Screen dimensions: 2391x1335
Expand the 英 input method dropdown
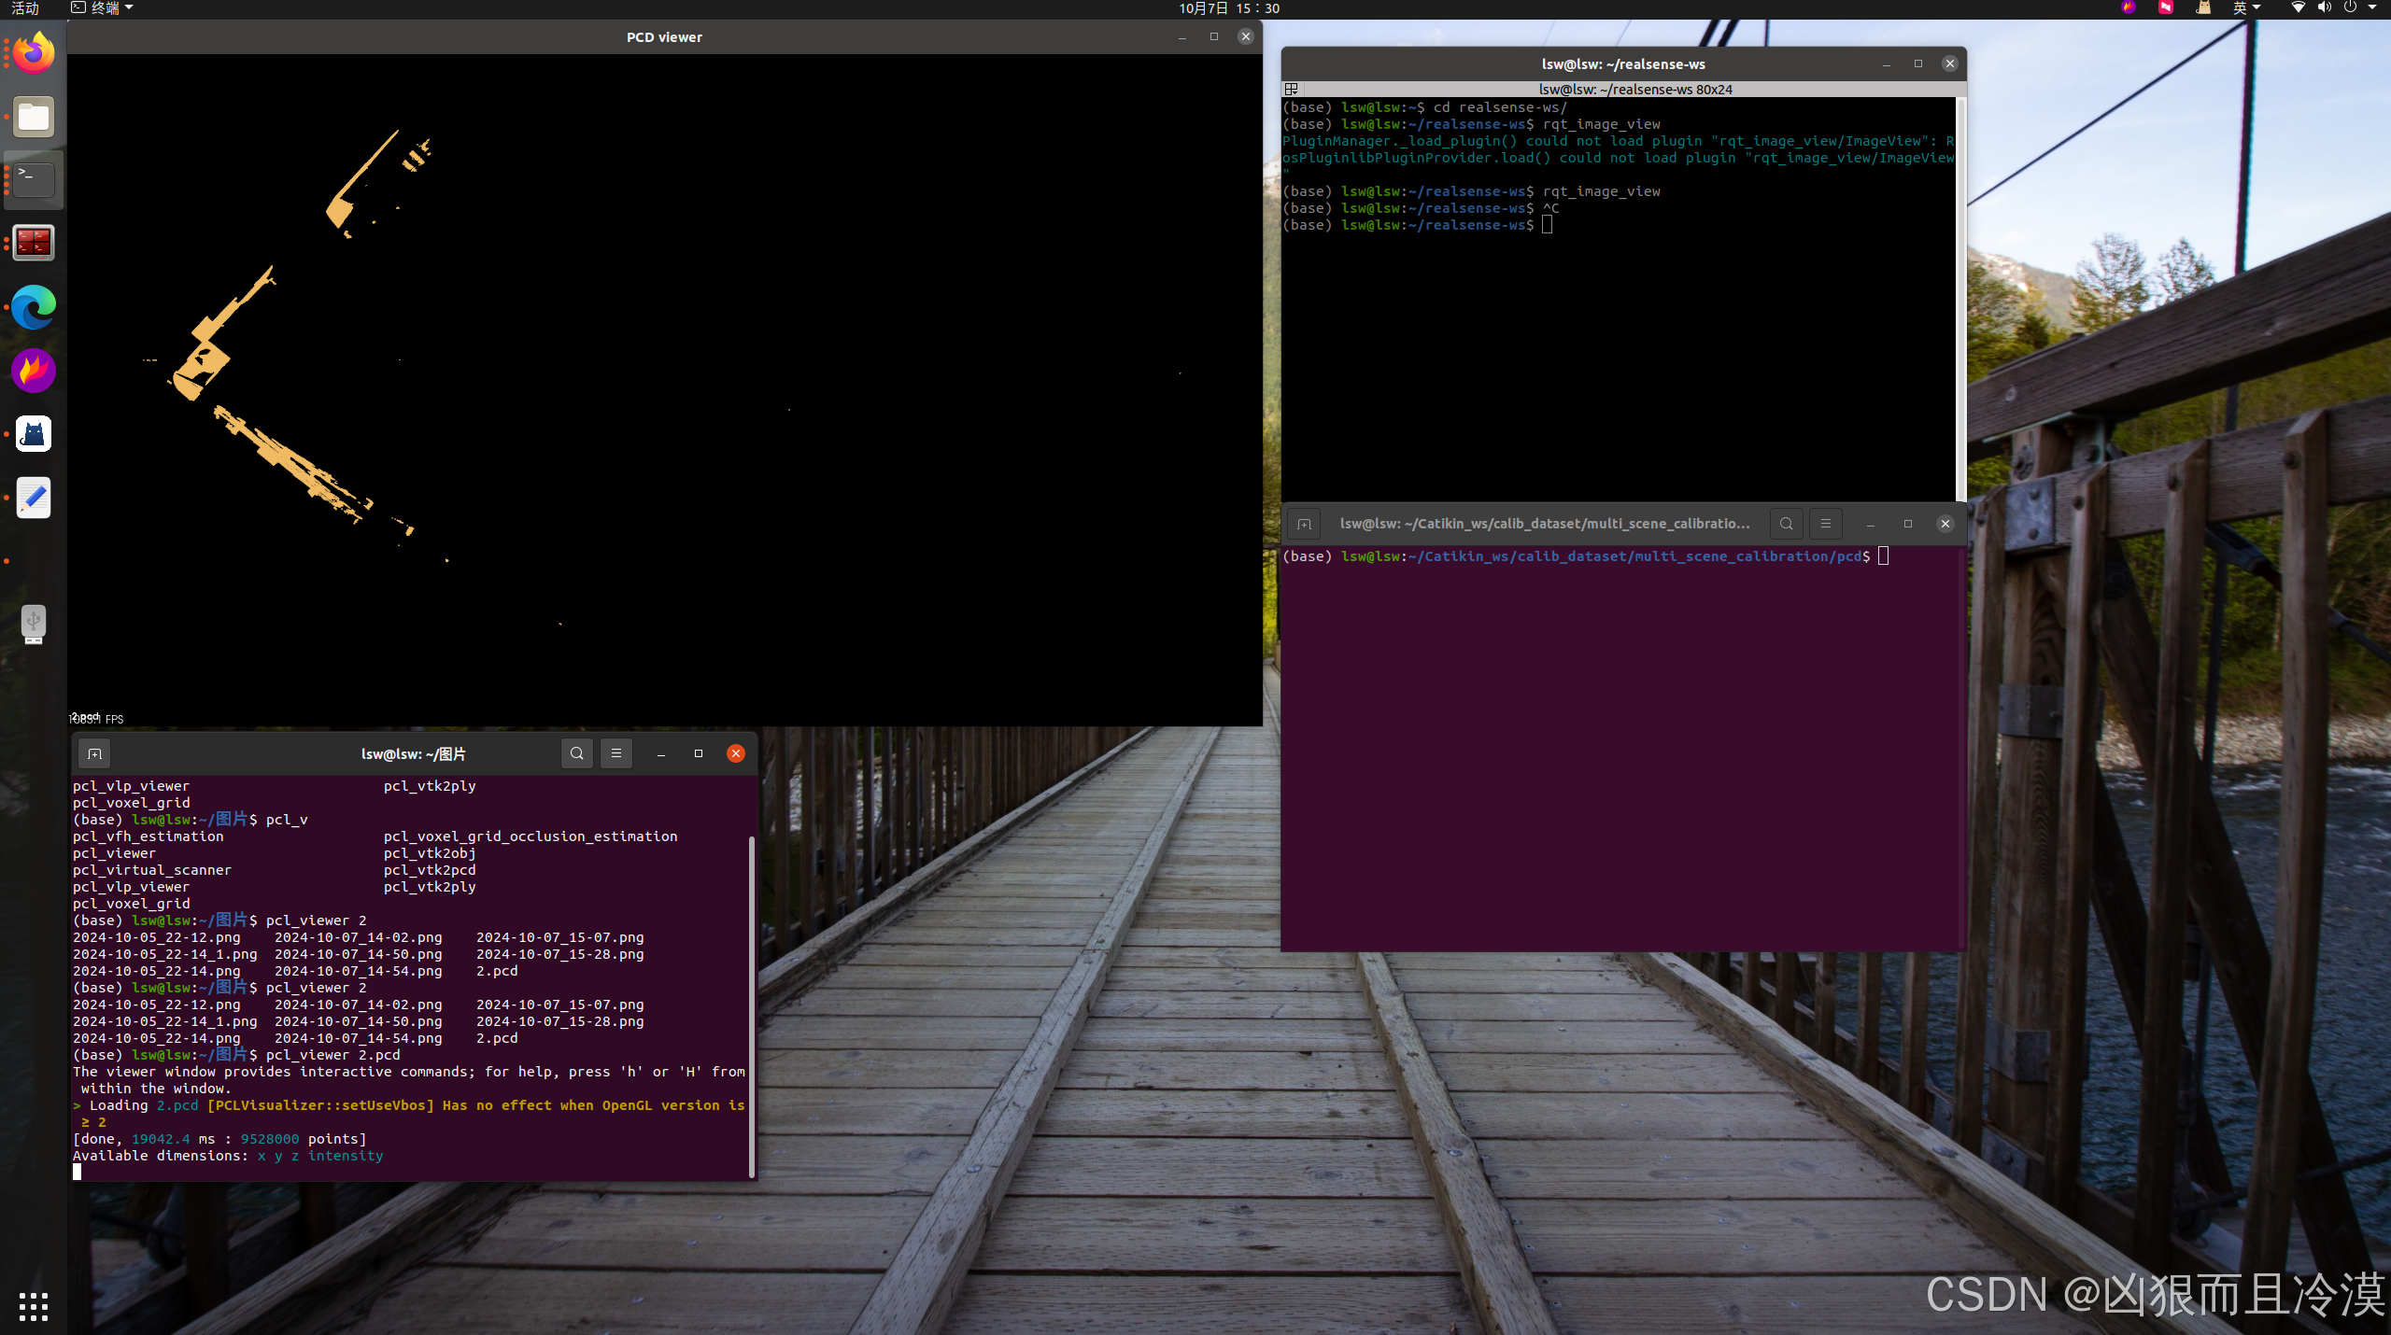pyautogui.click(x=2246, y=8)
